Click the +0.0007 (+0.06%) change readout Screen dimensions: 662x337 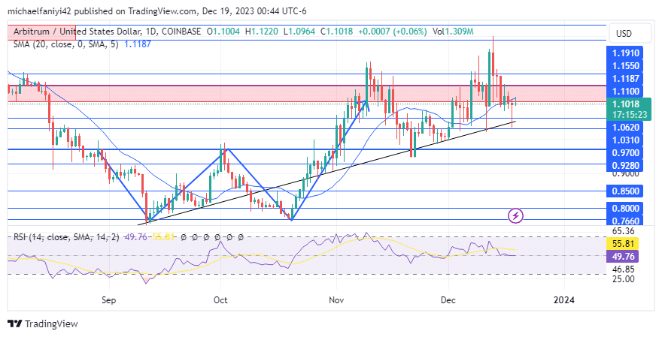coord(392,32)
